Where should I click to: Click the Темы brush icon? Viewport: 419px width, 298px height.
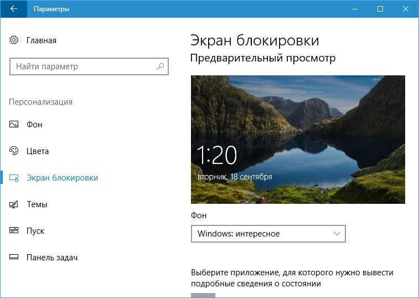14,204
